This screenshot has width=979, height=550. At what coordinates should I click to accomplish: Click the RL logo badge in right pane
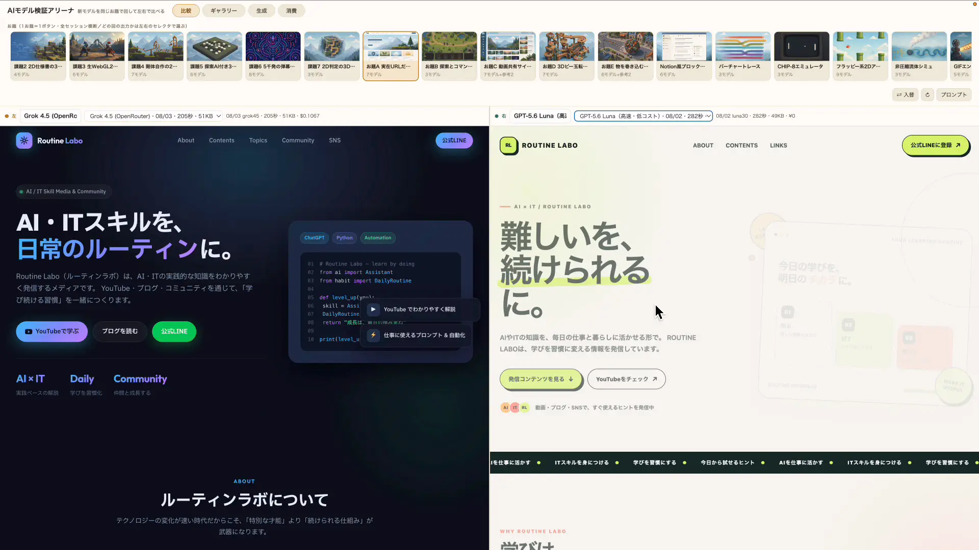508,146
